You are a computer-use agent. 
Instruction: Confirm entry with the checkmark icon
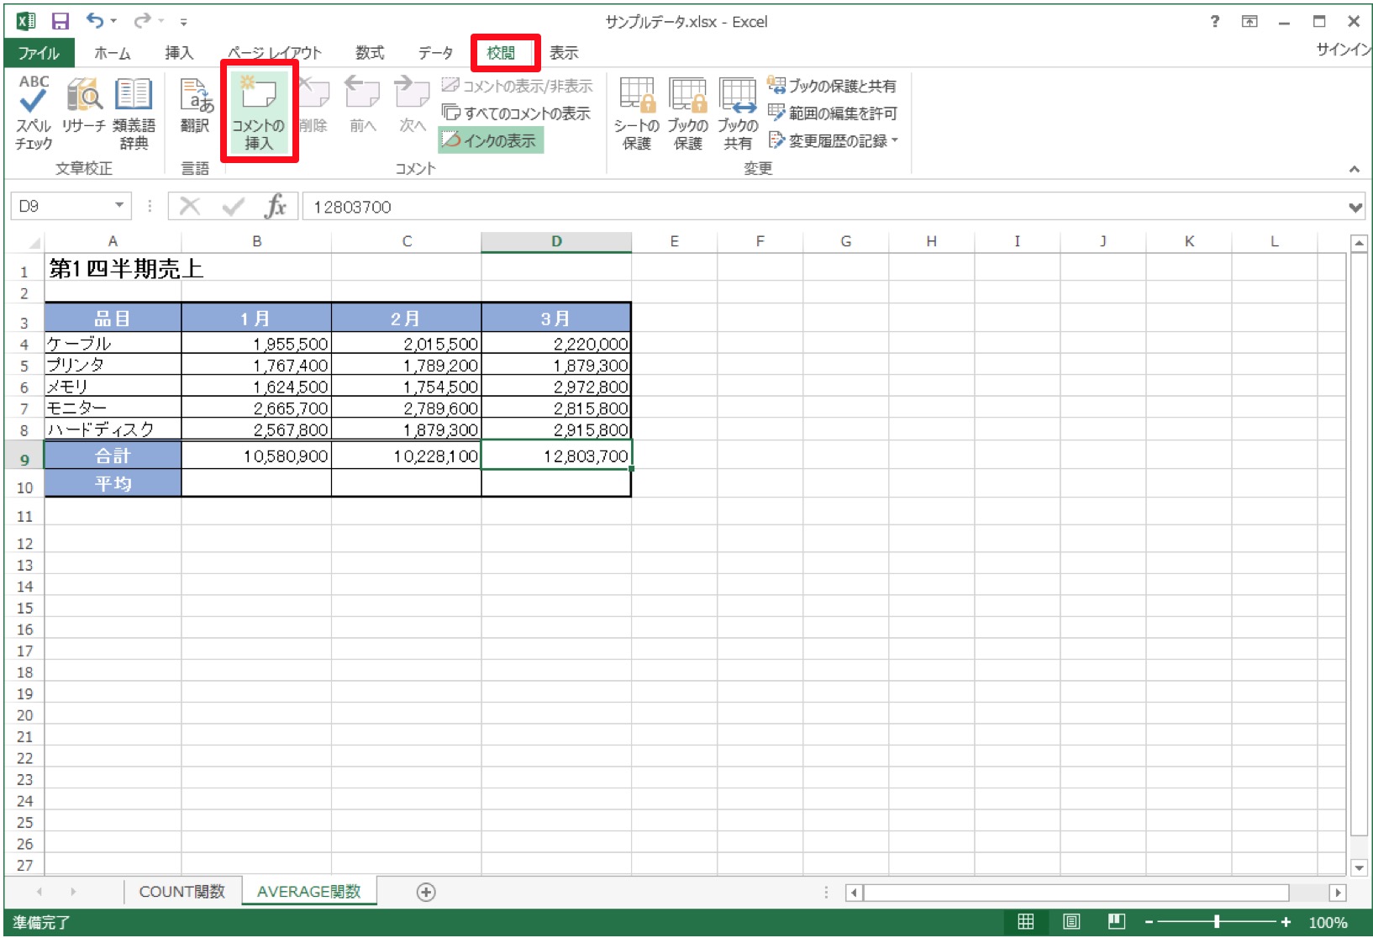coord(234,206)
